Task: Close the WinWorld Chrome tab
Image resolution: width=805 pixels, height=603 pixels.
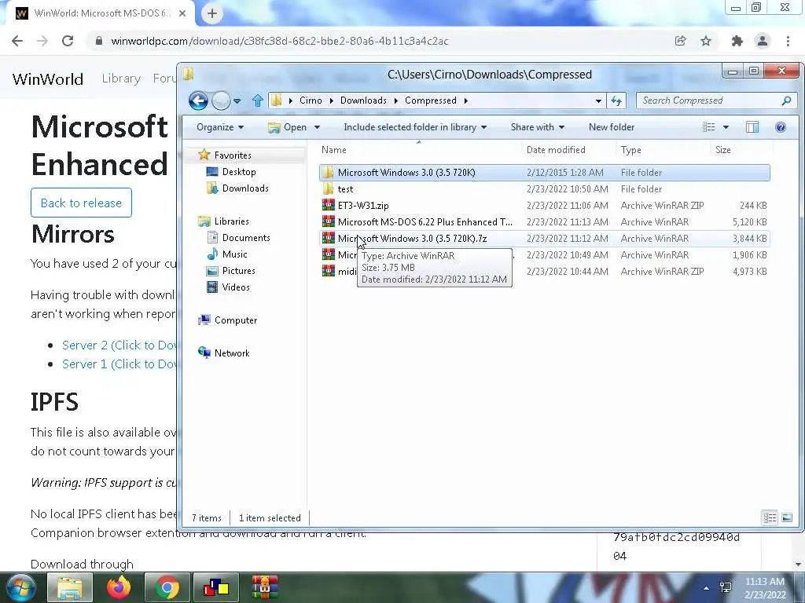Action: tap(182, 13)
